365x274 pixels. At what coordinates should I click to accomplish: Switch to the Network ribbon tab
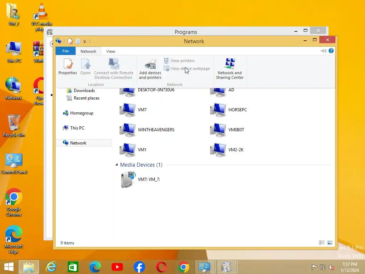tap(88, 51)
